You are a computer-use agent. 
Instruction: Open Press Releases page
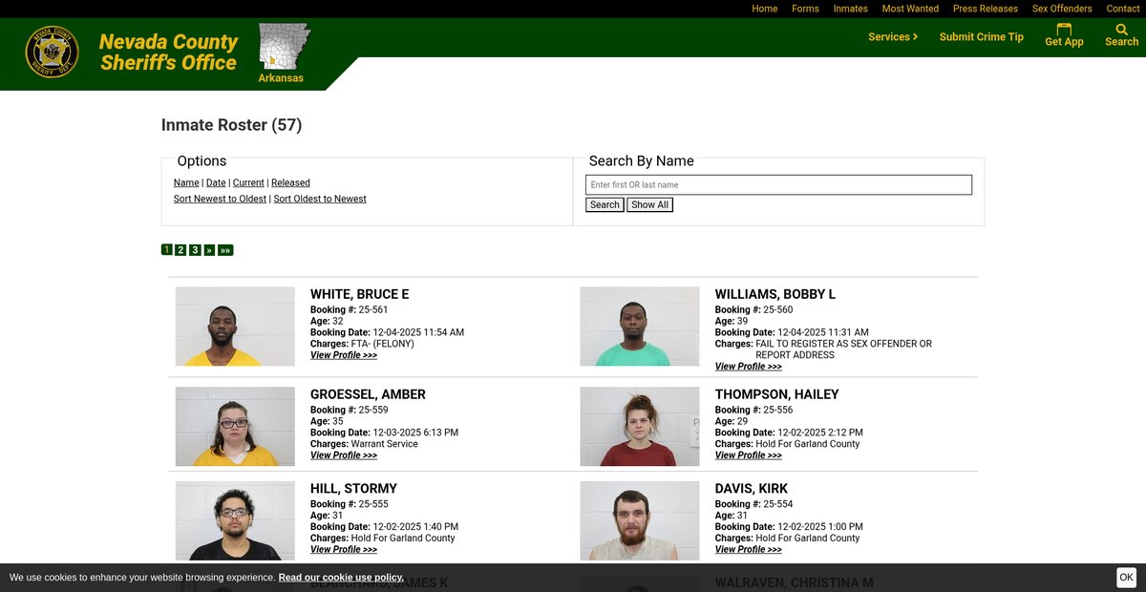(x=986, y=9)
